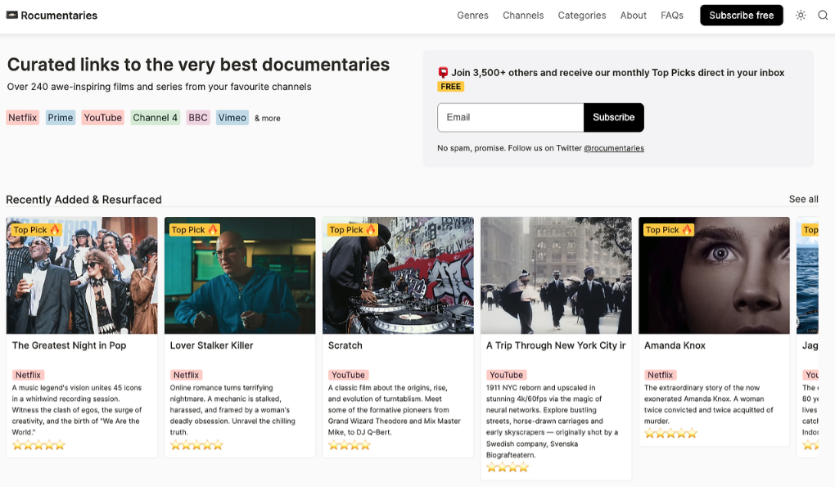Open the Lover Stalker Killer thumbnail
This screenshot has height=487, width=835.
240,275
